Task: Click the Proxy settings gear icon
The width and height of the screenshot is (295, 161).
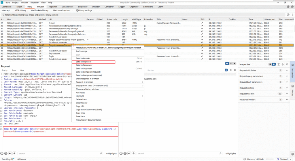Action: click(77, 11)
